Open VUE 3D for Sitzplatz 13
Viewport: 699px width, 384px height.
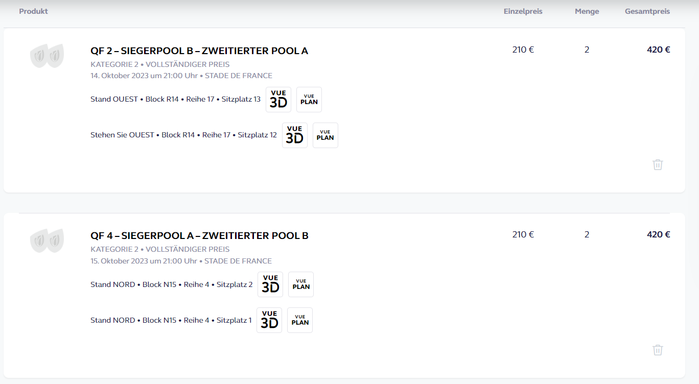(x=278, y=100)
